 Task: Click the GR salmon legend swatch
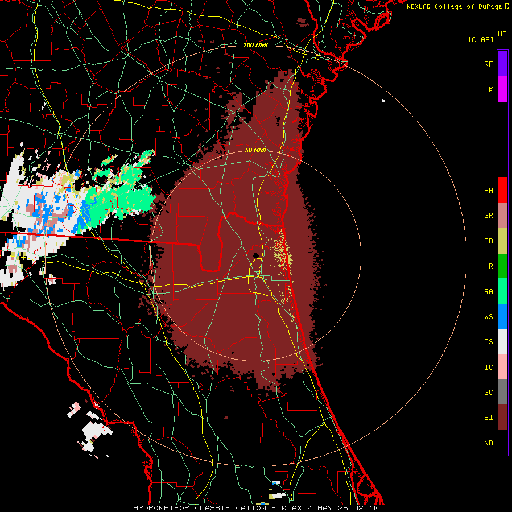502,216
